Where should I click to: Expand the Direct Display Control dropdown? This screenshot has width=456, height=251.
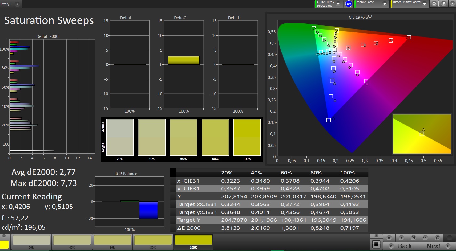pyautogui.click(x=425, y=4)
